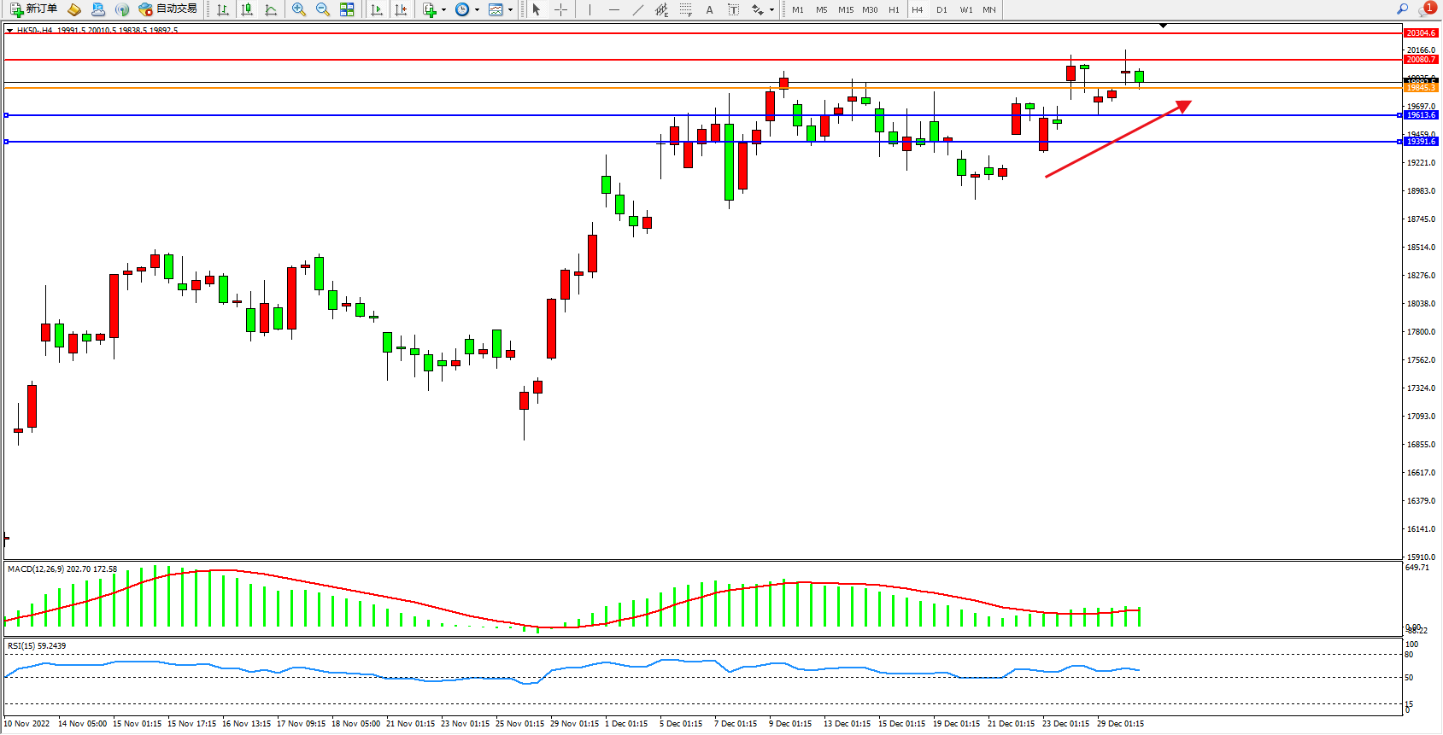
Task: Click the New Order (新订单) button
Action: (x=34, y=9)
